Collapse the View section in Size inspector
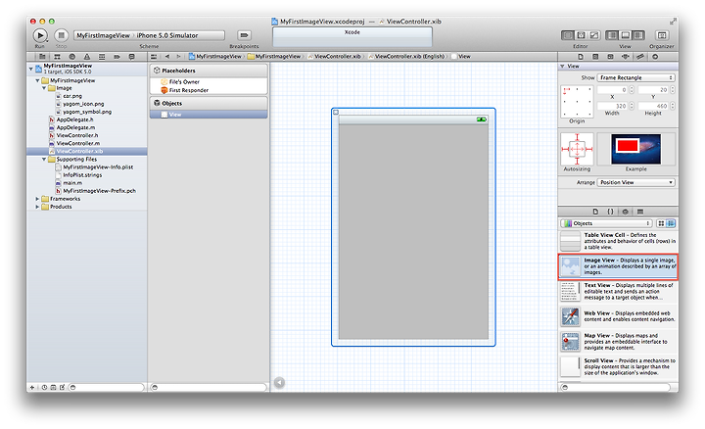 point(562,66)
